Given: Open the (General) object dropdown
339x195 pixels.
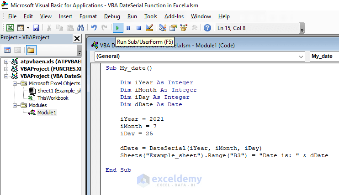Looking at the screenshot, I should coord(200,56).
